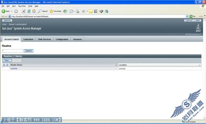
Task: Open the History toolbar icon
Action: click(65, 11)
